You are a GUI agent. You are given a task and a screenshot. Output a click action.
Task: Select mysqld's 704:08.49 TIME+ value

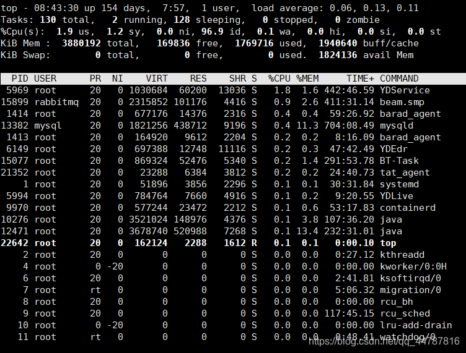click(349, 125)
